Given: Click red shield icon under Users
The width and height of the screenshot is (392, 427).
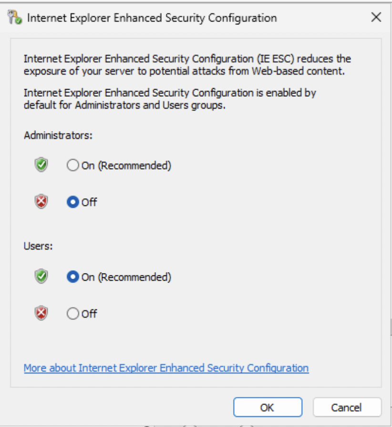Looking at the screenshot, I should pos(41,314).
